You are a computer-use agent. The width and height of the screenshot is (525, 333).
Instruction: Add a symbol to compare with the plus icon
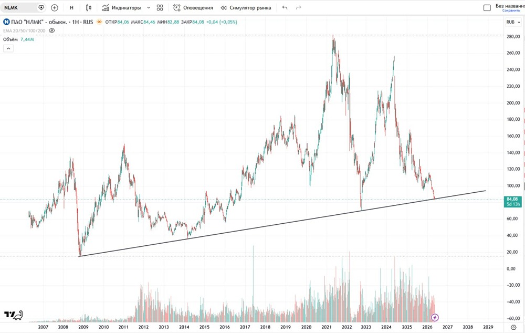click(x=55, y=7)
